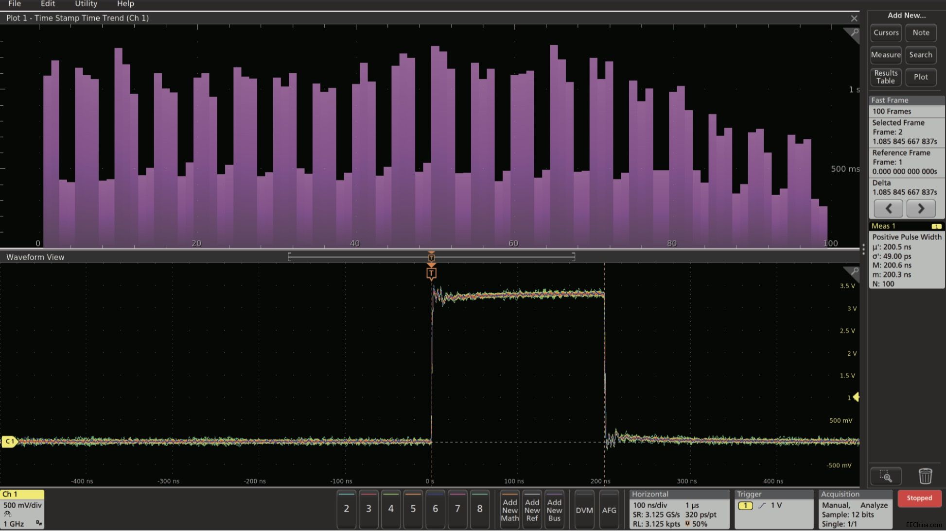Enable channel 3
The image size is (946, 531).
point(368,509)
